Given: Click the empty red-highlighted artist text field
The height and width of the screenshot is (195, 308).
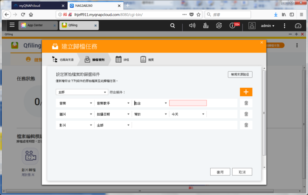Looking at the screenshot, I should [x=188, y=103].
